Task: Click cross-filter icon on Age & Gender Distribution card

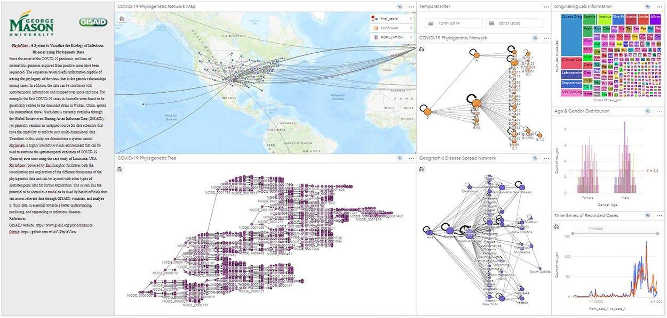Action: pyautogui.click(x=647, y=111)
